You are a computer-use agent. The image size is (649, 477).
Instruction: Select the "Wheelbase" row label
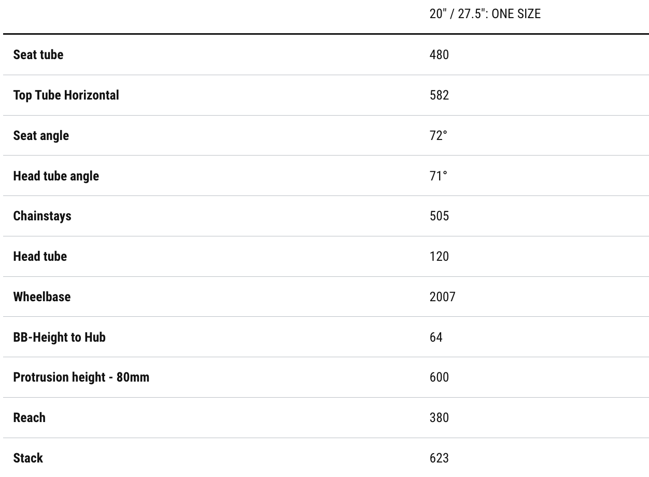(41, 297)
